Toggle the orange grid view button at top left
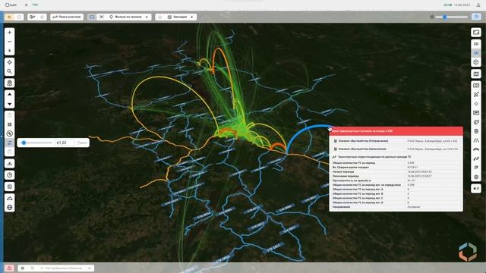This screenshot has height=273, width=486. tap(10, 17)
